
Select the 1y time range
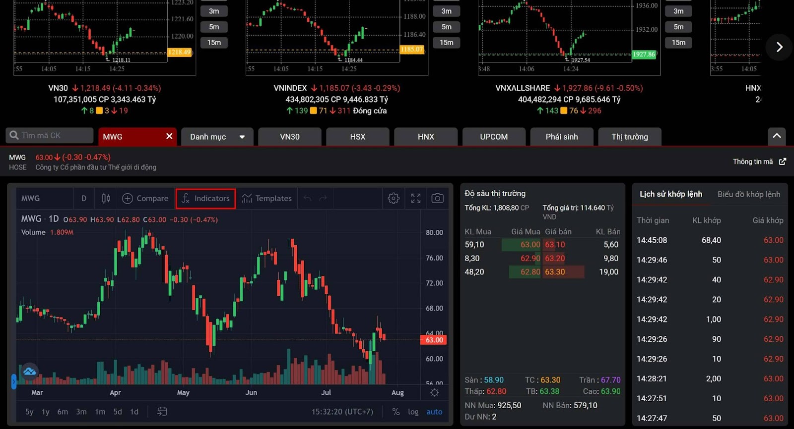click(x=45, y=412)
